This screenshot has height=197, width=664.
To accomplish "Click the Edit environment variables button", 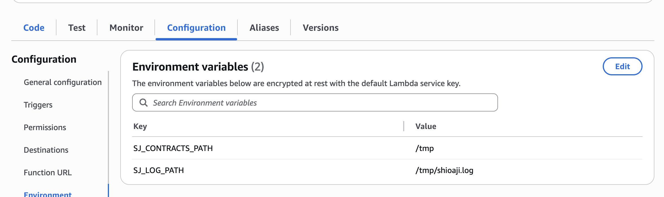I will [x=622, y=66].
